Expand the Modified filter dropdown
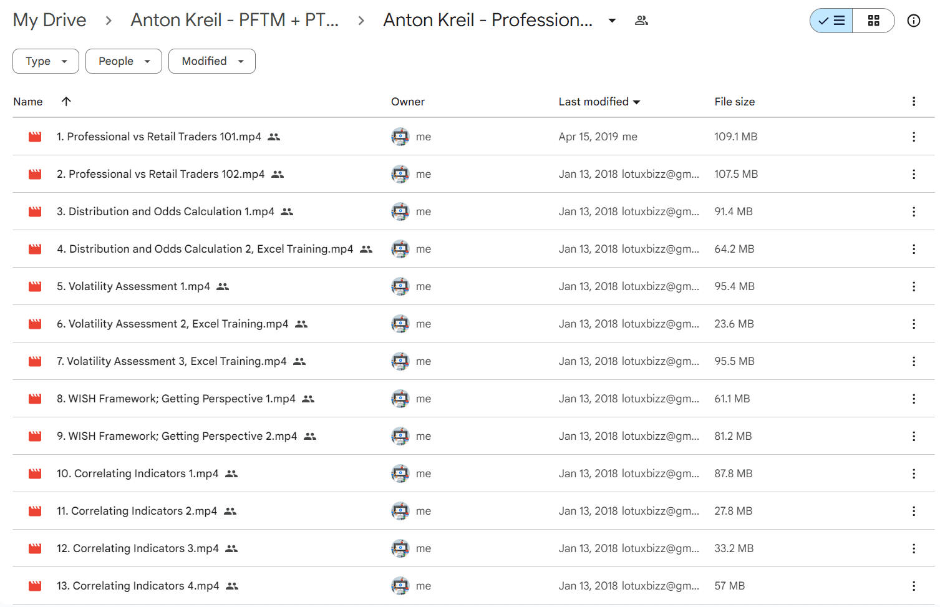Screen dimensions: 940x607 (211, 61)
